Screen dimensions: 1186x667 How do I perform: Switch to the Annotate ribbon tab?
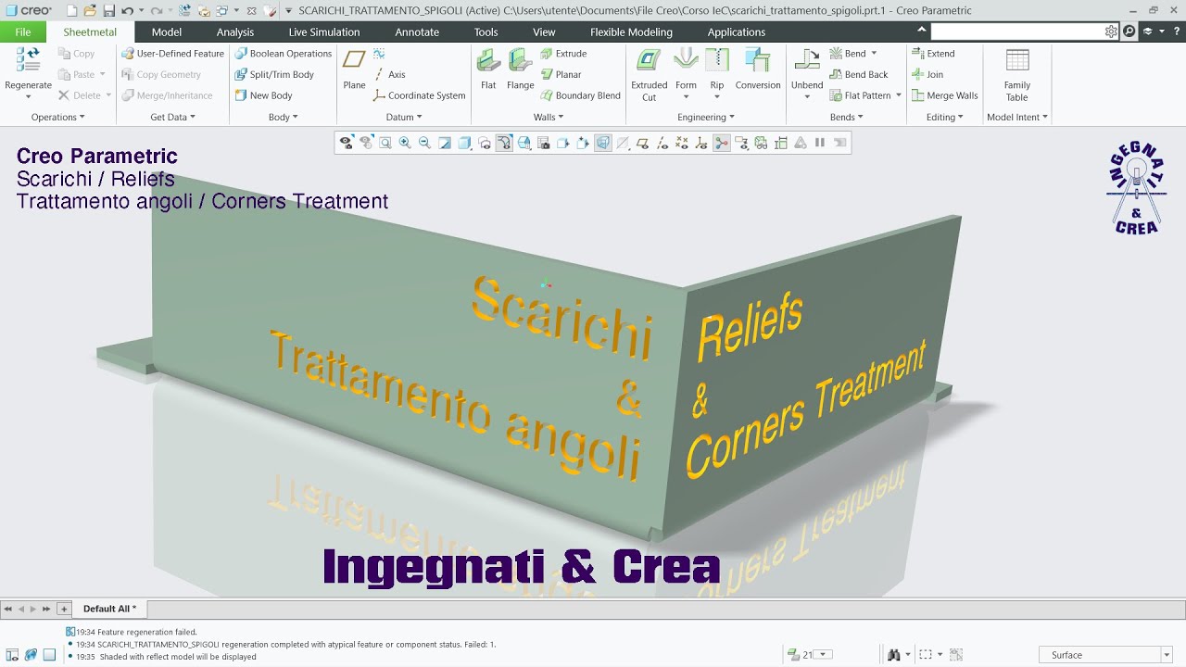pos(417,31)
